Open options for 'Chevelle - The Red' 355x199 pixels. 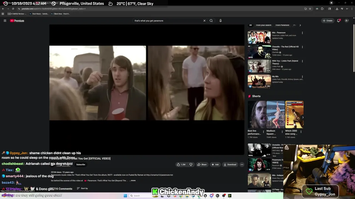[302, 47]
